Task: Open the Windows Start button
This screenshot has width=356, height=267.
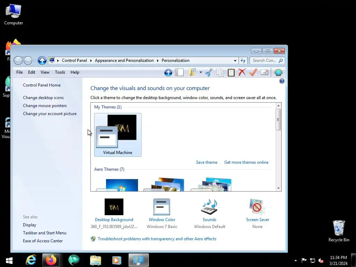Action: (9, 260)
